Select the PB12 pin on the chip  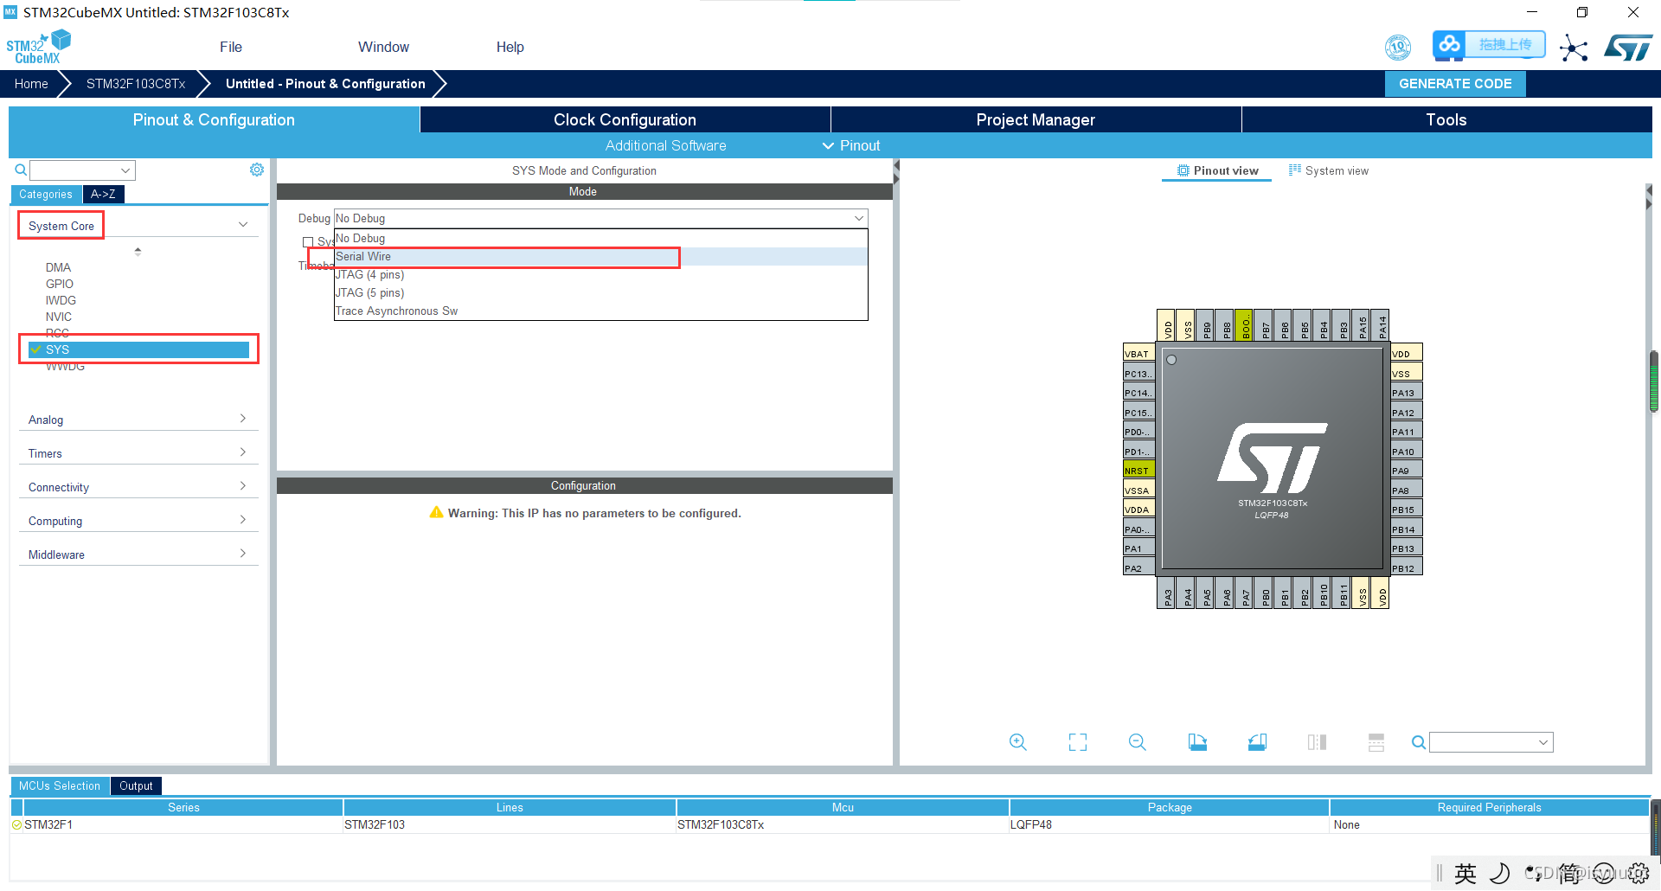(1407, 568)
